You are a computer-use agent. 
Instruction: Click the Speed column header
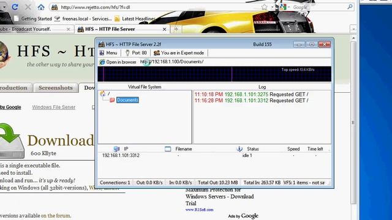[x=293, y=149]
